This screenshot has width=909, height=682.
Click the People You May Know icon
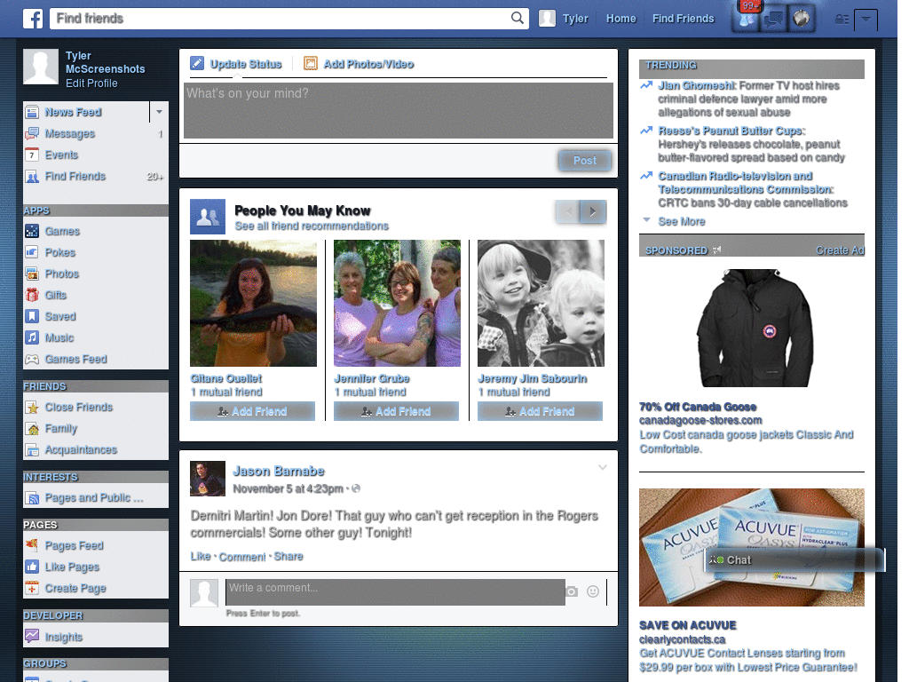pyautogui.click(x=208, y=217)
